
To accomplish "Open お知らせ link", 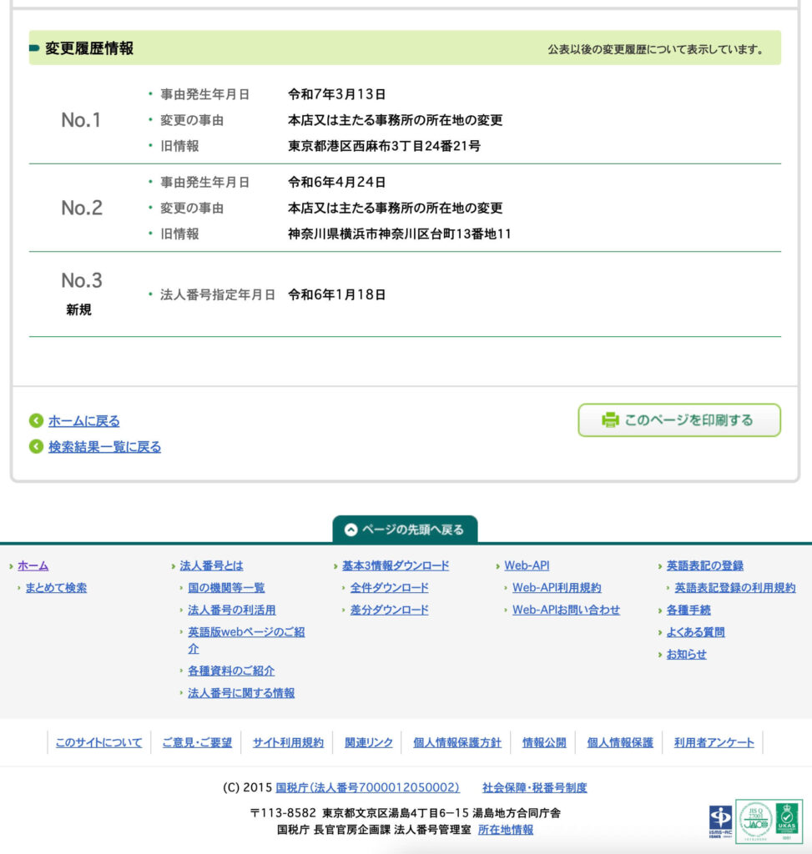I will point(686,654).
